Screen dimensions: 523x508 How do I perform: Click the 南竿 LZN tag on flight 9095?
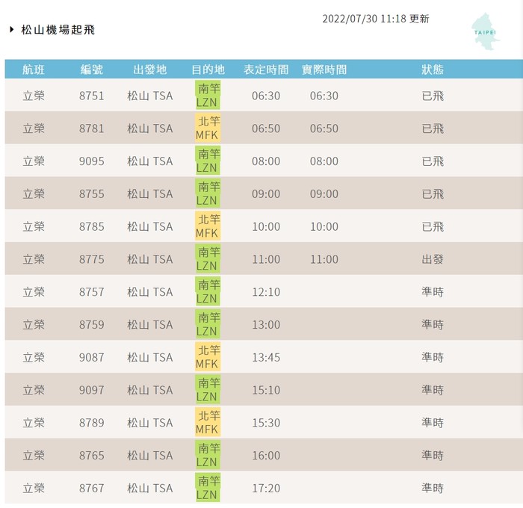pyautogui.click(x=208, y=161)
